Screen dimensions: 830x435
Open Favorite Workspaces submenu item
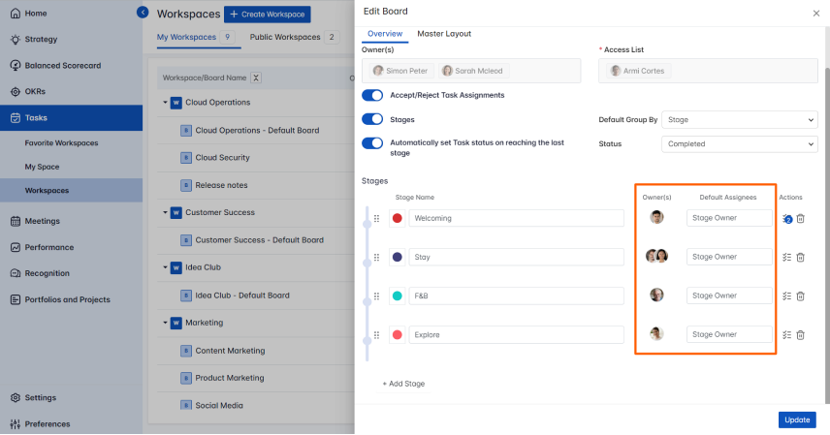[61, 142]
